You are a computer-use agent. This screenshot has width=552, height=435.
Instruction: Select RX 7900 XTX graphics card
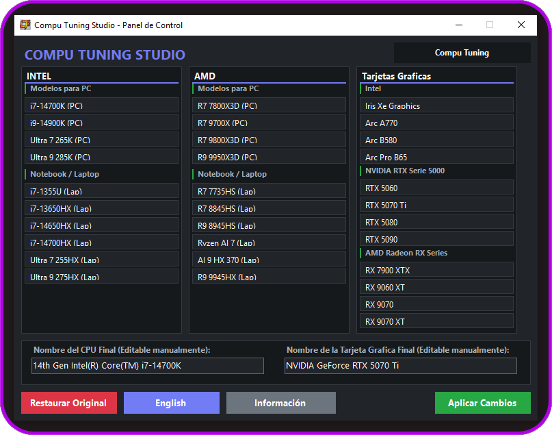[x=436, y=269]
